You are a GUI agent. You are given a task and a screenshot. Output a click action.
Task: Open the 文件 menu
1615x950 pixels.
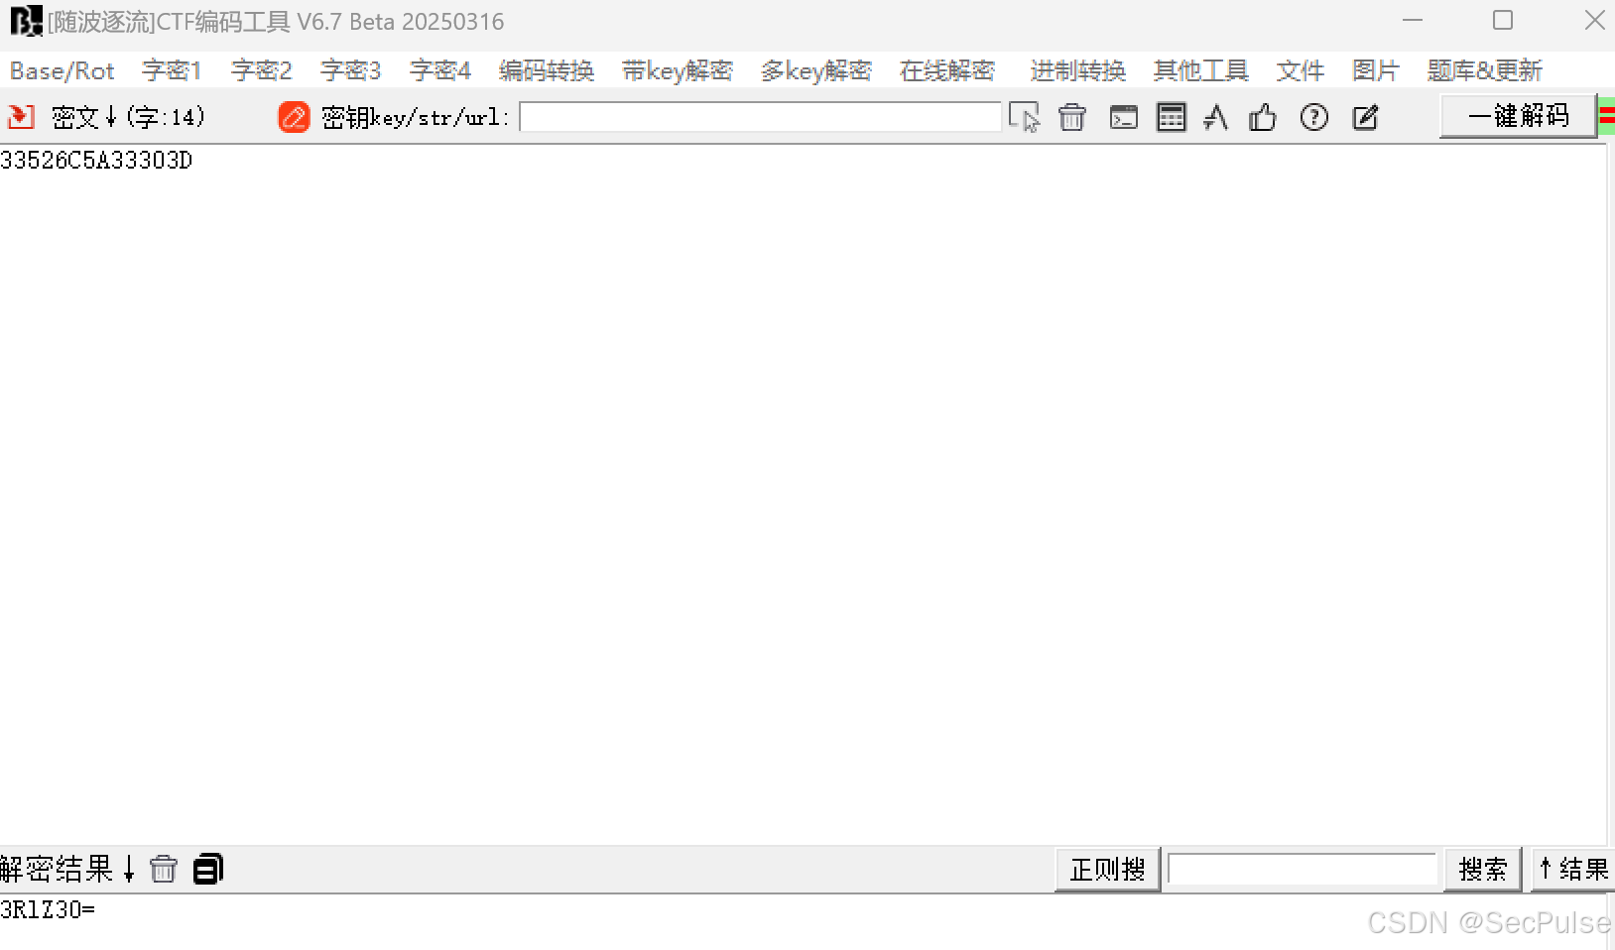(1300, 70)
